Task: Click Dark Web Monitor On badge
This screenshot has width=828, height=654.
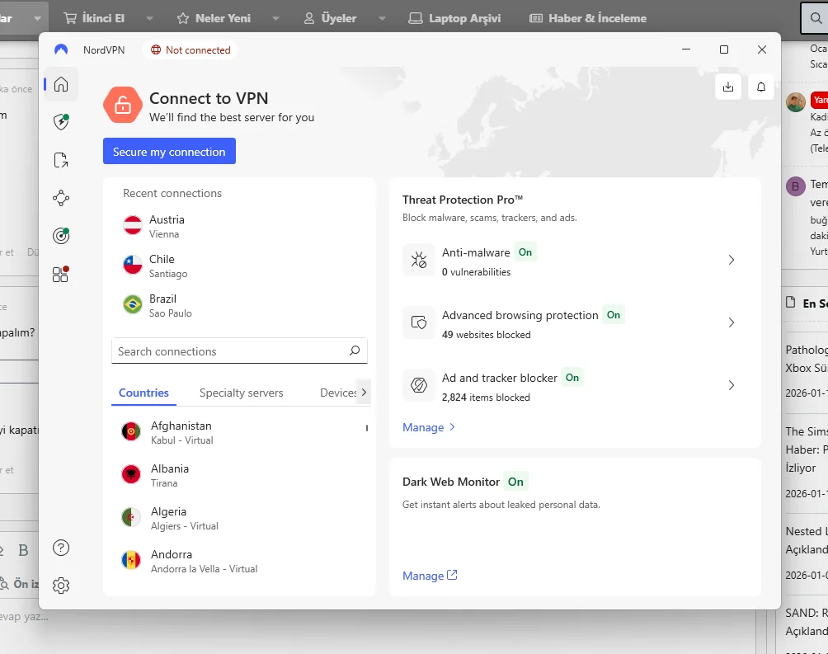Action: (x=515, y=482)
